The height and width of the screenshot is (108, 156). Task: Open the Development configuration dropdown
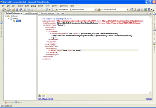(x=71, y=10)
